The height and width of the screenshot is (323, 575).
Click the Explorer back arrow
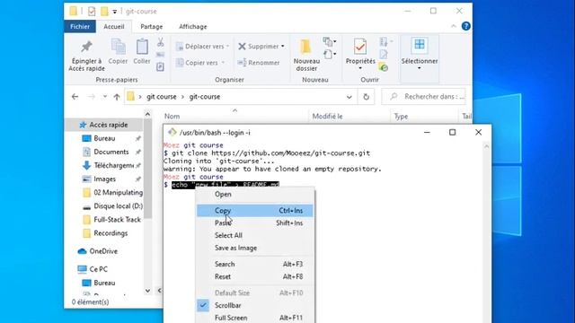pyautogui.click(x=75, y=97)
